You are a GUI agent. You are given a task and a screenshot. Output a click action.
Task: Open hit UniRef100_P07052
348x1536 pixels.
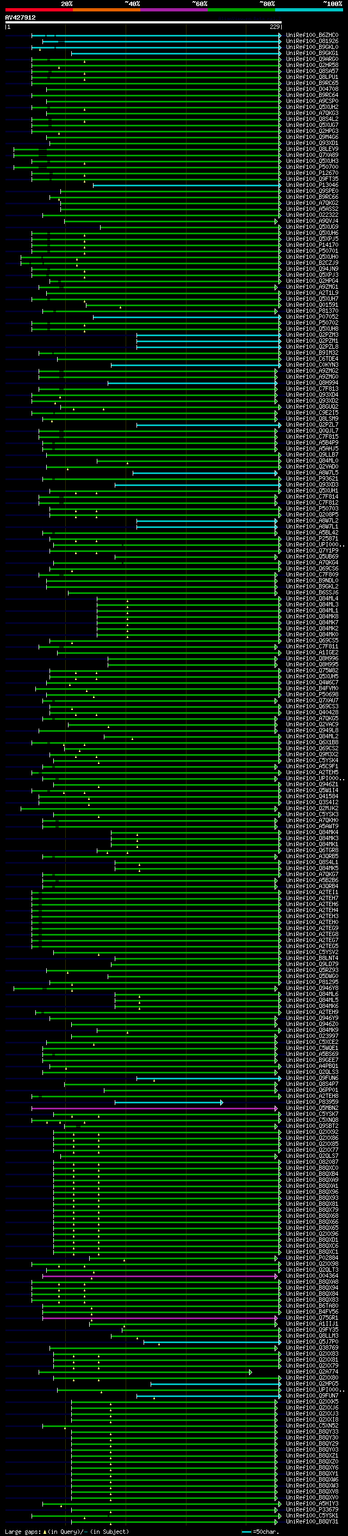tap(312, 317)
